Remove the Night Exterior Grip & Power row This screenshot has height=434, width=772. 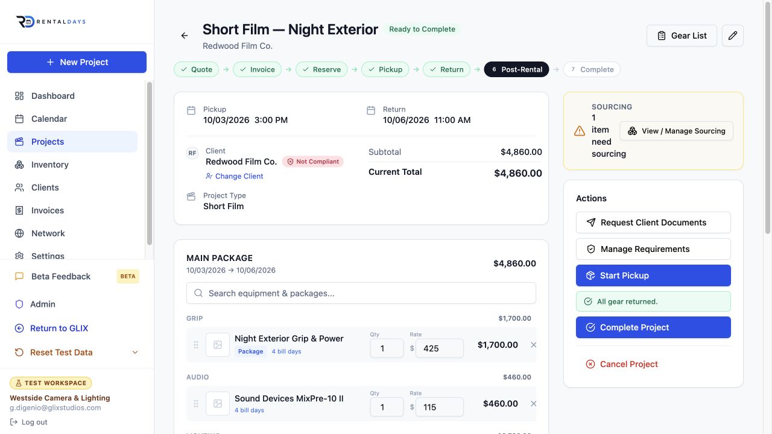point(533,345)
